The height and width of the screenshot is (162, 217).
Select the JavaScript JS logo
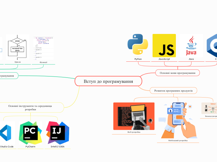(x=164, y=45)
